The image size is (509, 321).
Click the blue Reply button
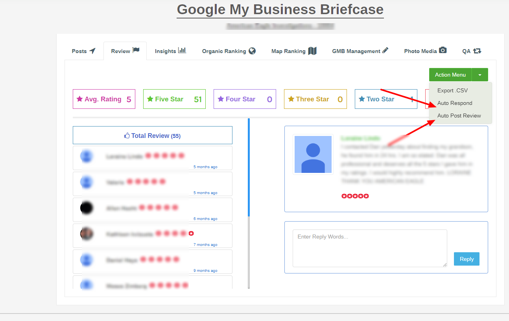(467, 259)
